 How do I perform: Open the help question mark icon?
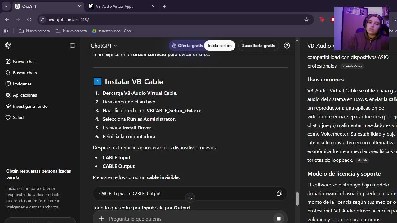pyautogui.click(x=287, y=46)
